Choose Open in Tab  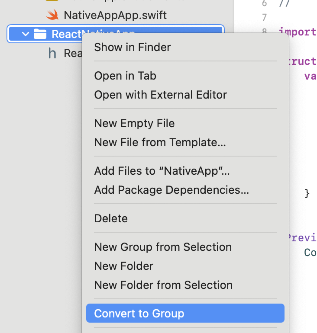[125, 76]
